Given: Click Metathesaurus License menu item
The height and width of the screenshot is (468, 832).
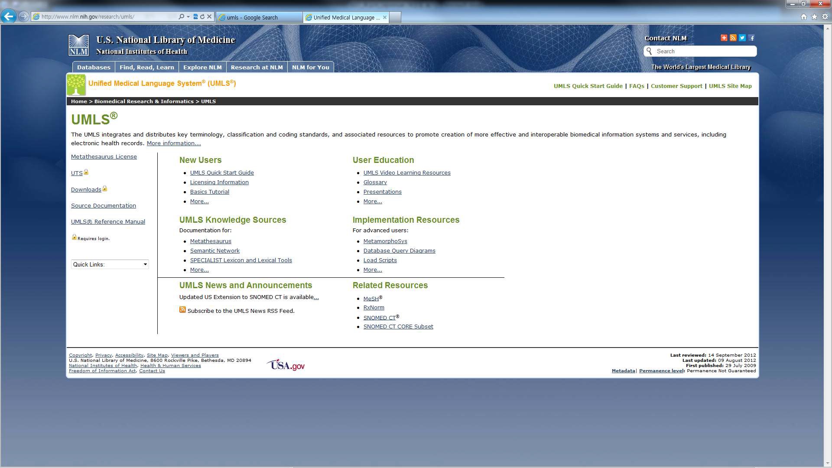Looking at the screenshot, I should [104, 156].
